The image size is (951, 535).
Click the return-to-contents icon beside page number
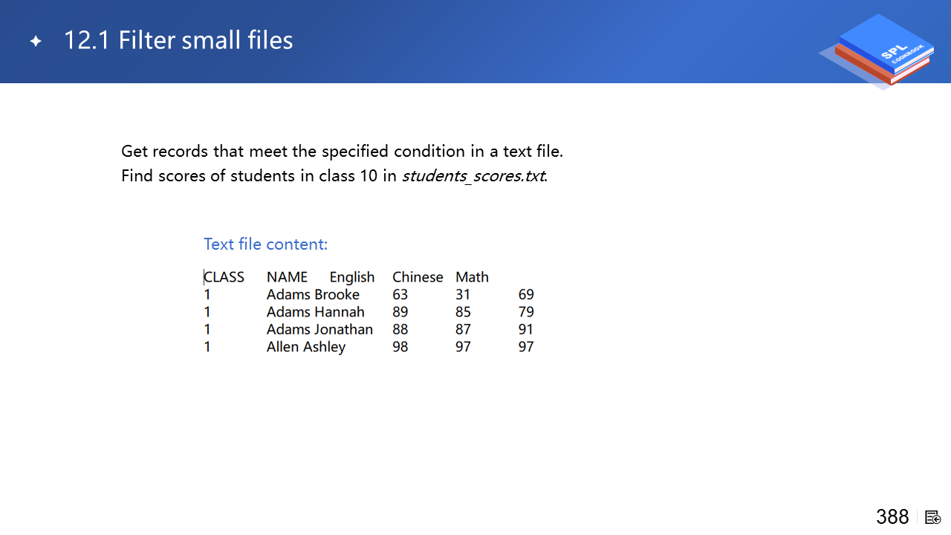(933, 517)
